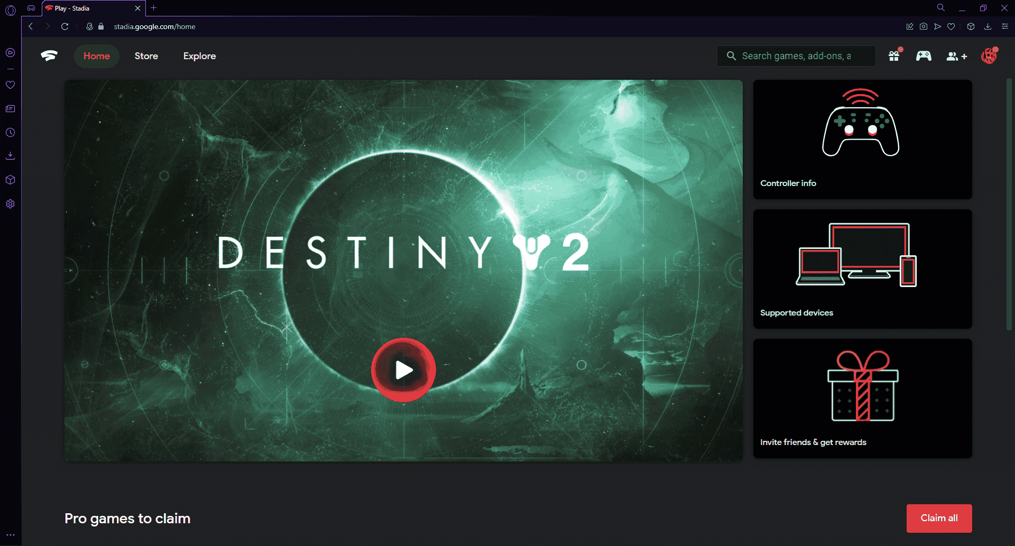Open controller setup via the gamepad icon
Viewport: 1015px width, 546px height.
click(x=924, y=56)
